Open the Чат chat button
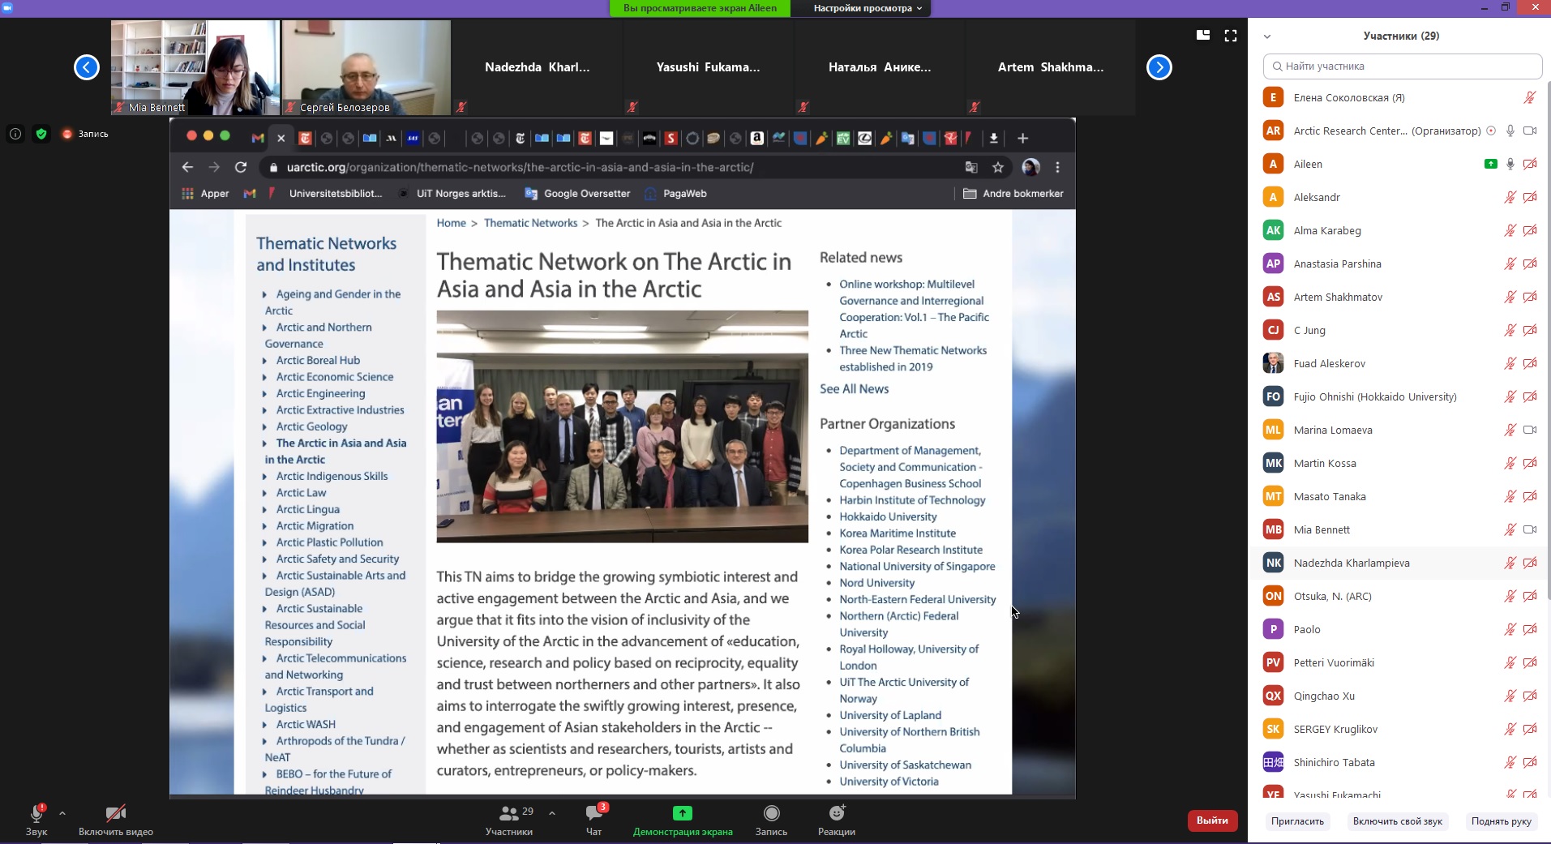 tap(594, 820)
